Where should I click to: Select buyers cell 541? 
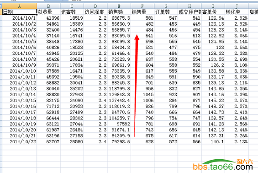click(x=190, y=18)
